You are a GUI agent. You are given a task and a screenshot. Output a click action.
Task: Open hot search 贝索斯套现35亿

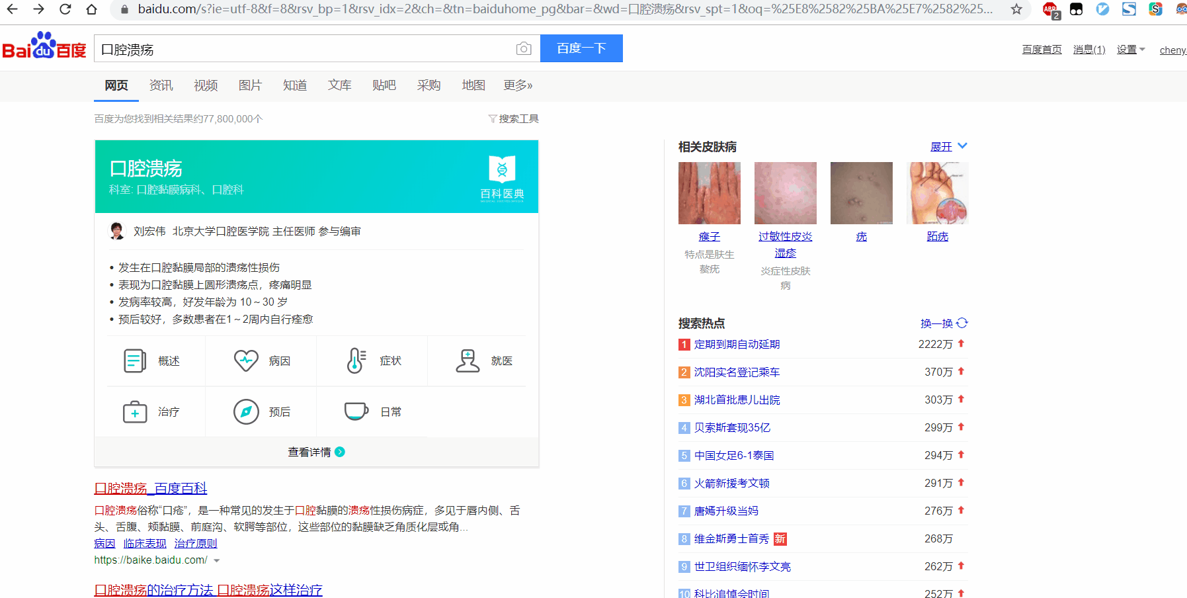[732, 427]
